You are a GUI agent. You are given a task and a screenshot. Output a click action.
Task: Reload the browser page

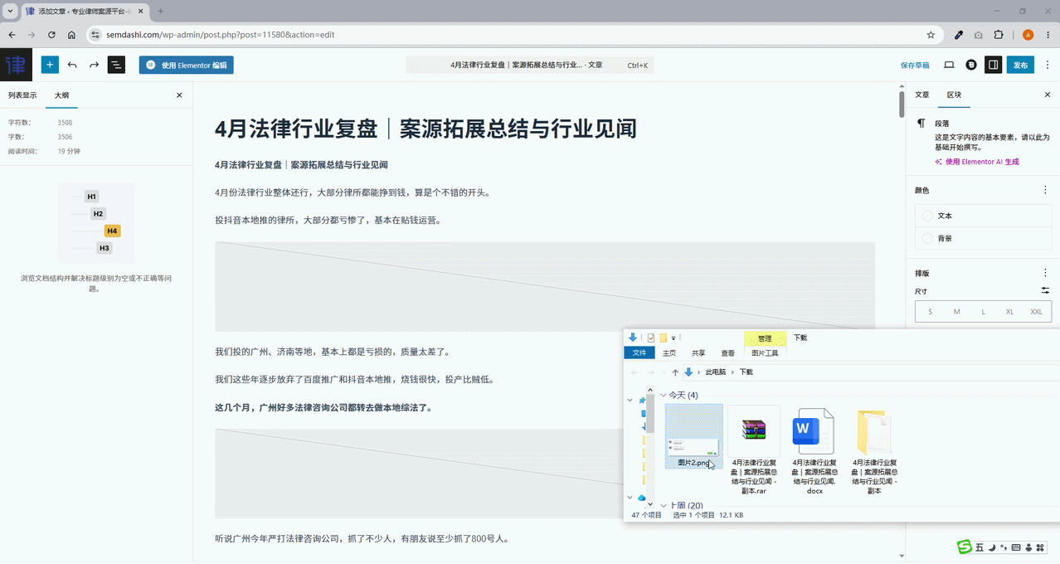[51, 35]
